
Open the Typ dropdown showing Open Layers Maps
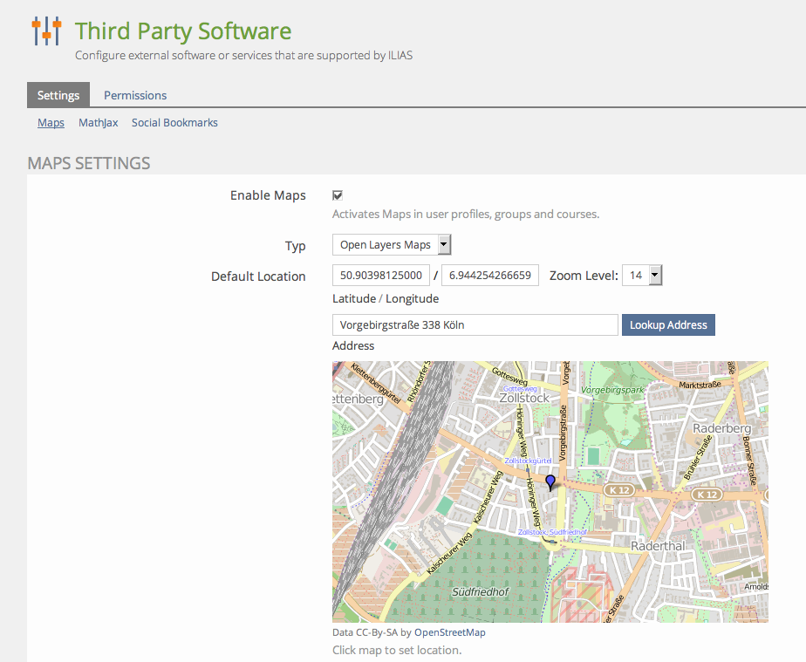pyautogui.click(x=392, y=245)
